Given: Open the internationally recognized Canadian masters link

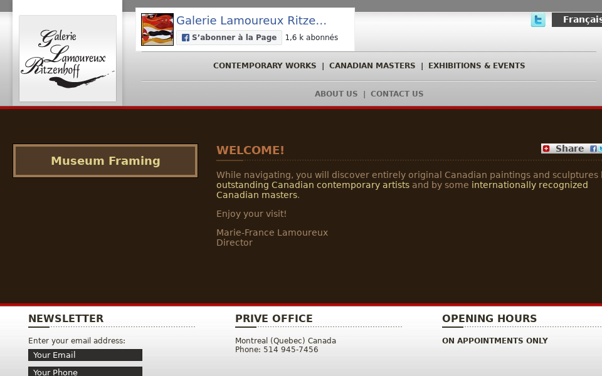Looking at the screenshot, I should tap(530, 185).
